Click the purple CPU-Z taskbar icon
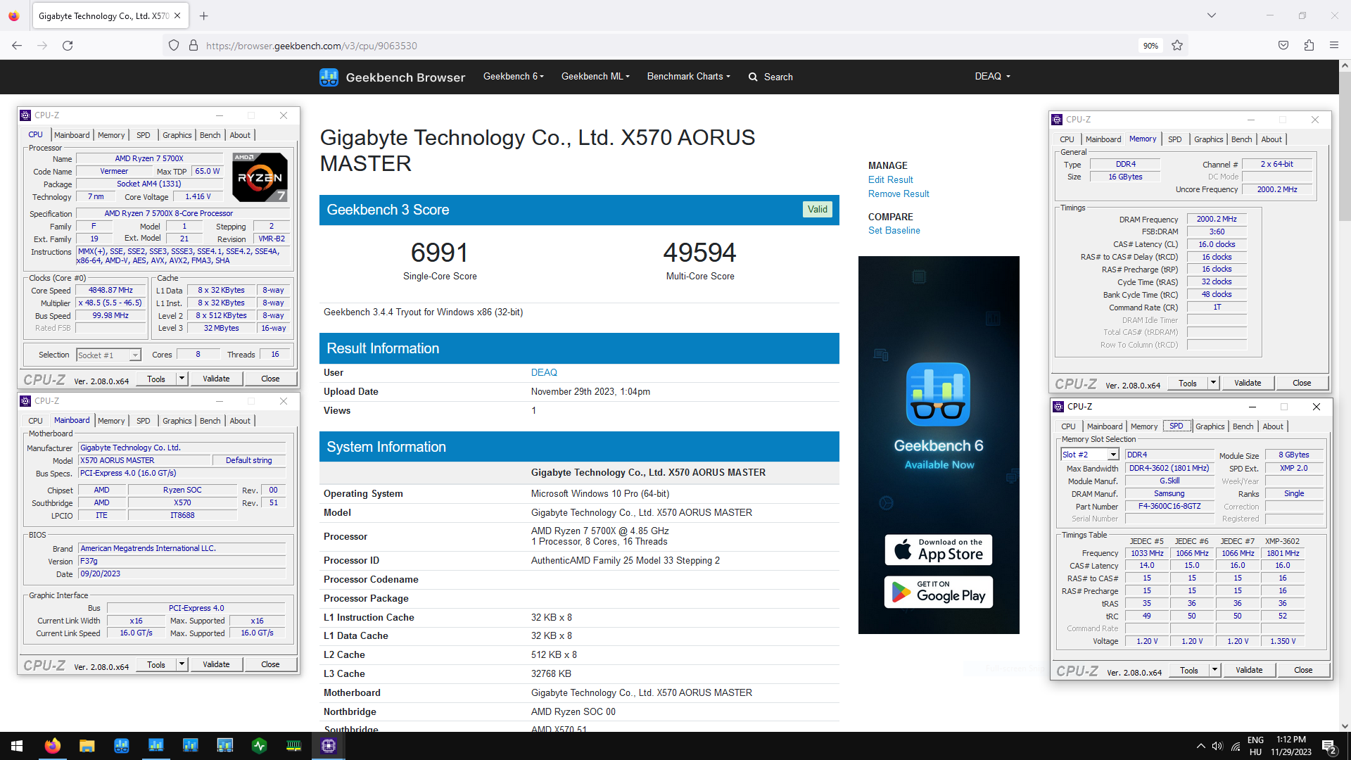Viewport: 1351px width, 760px height. 328,746
